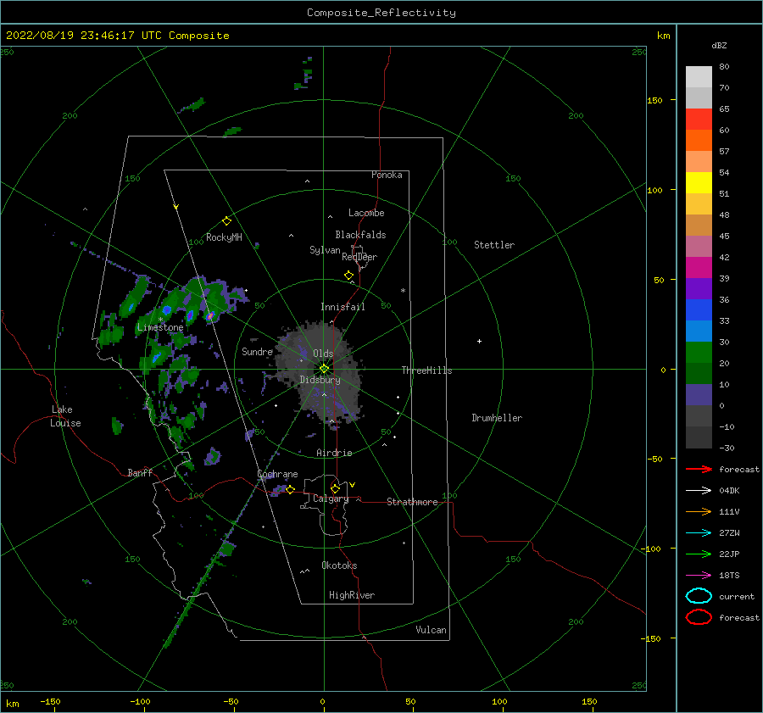Viewport: 763px width, 713px height.
Task: Click the green 22JP arrow legend icon
Action: tap(699, 554)
